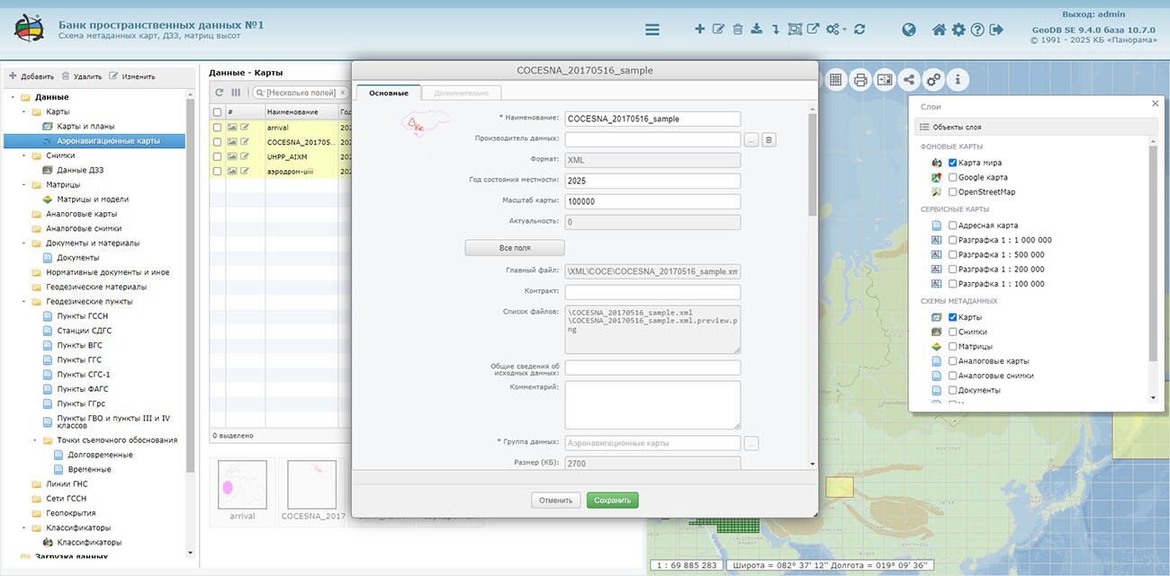Image resolution: width=1170 pixels, height=576 pixels.
Task: Open the hamburger menu in the header
Action: [x=652, y=30]
